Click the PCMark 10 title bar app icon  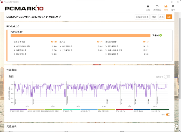(2, 2)
